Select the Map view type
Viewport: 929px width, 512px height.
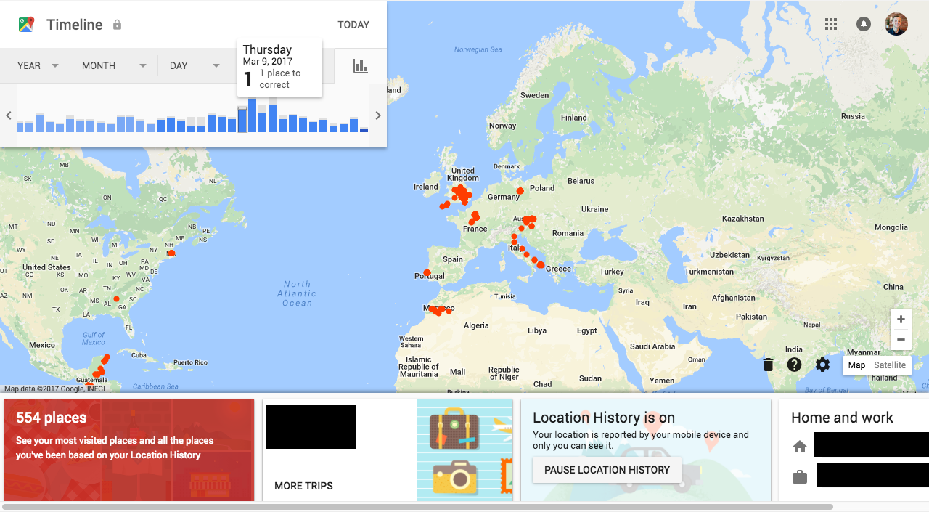point(856,365)
